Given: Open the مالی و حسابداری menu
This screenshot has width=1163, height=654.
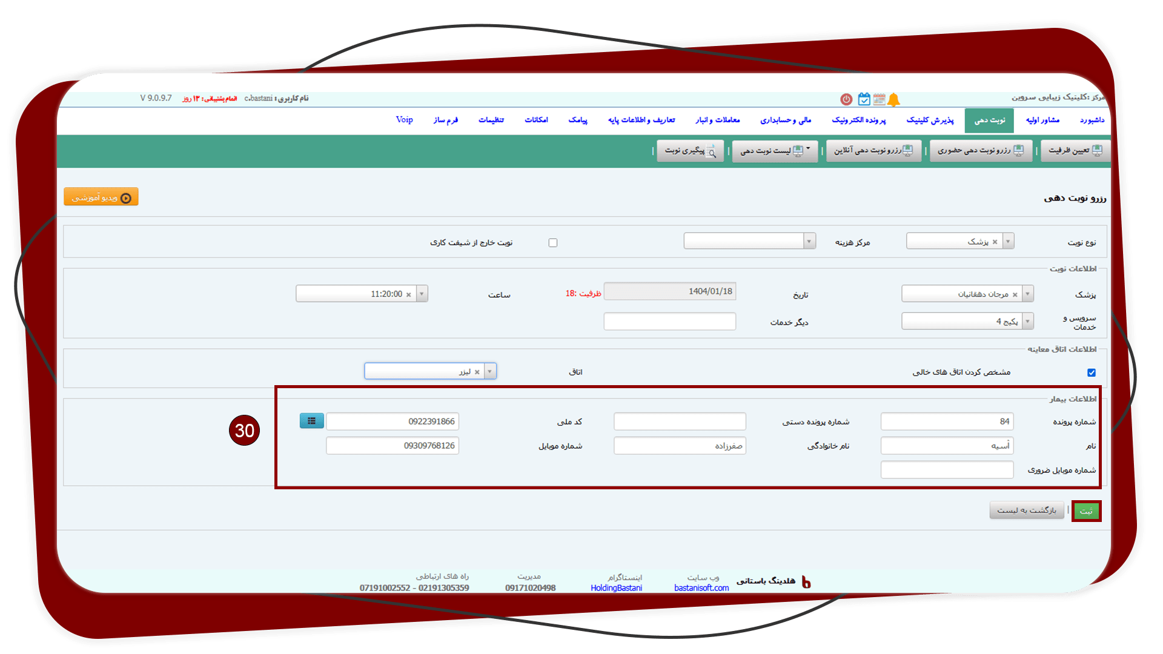Looking at the screenshot, I should click(786, 120).
